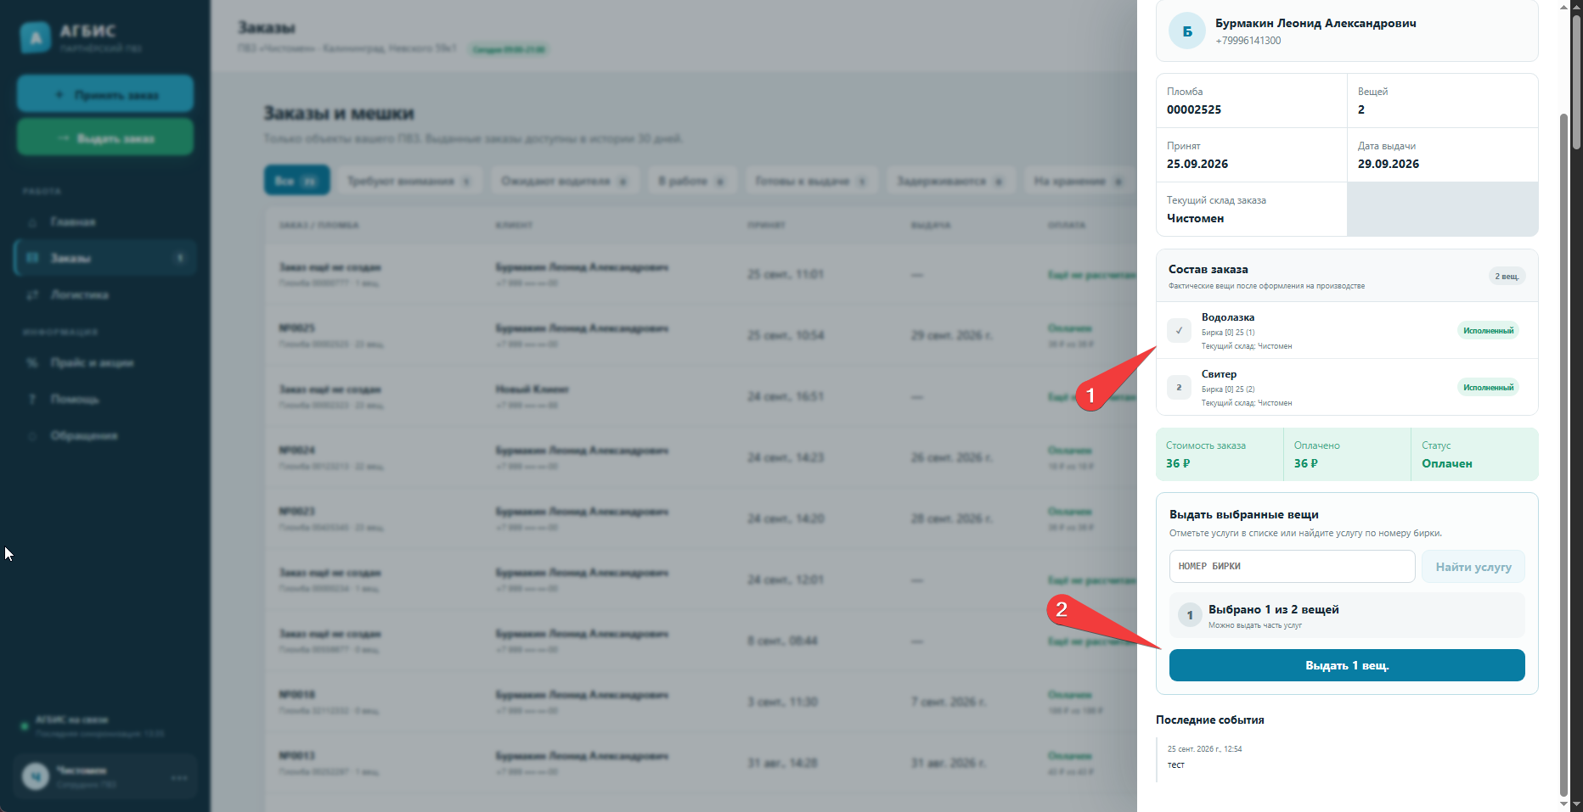
Task: Click the Выбрано 1 из 2 вещей text
Action: coord(1274,609)
